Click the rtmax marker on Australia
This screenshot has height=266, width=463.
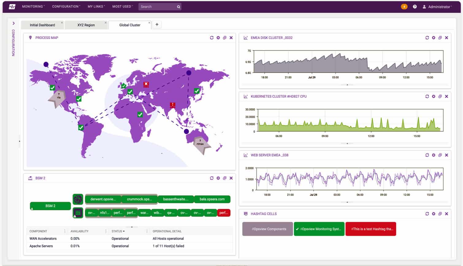pos(201,145)
